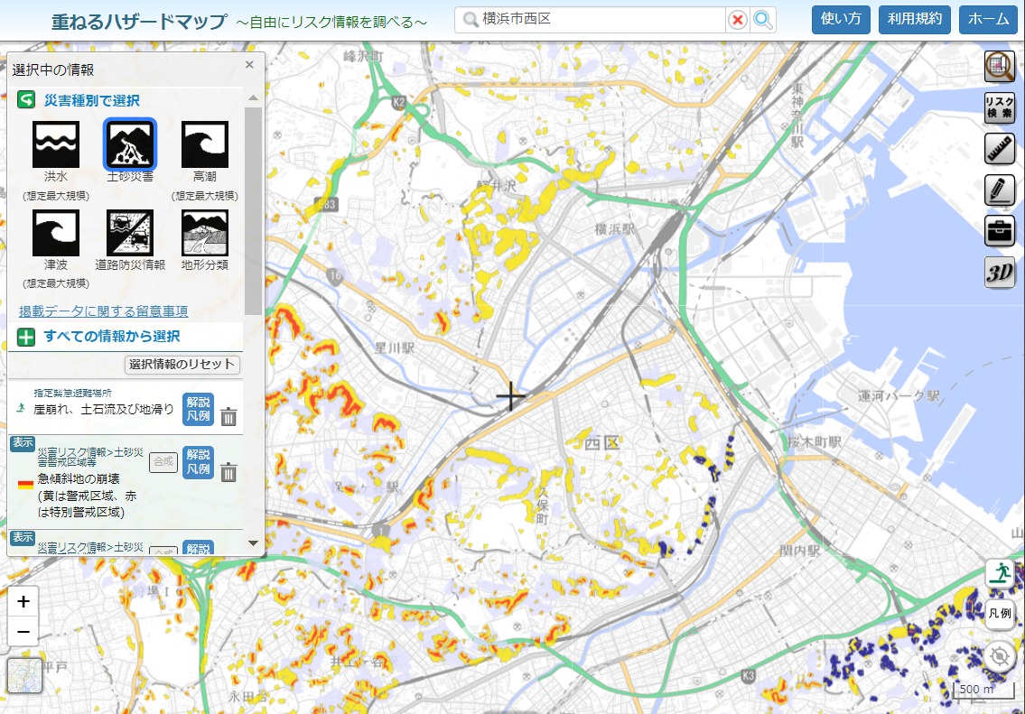Toggle evacuation site display running-person icon

point(999,572)
